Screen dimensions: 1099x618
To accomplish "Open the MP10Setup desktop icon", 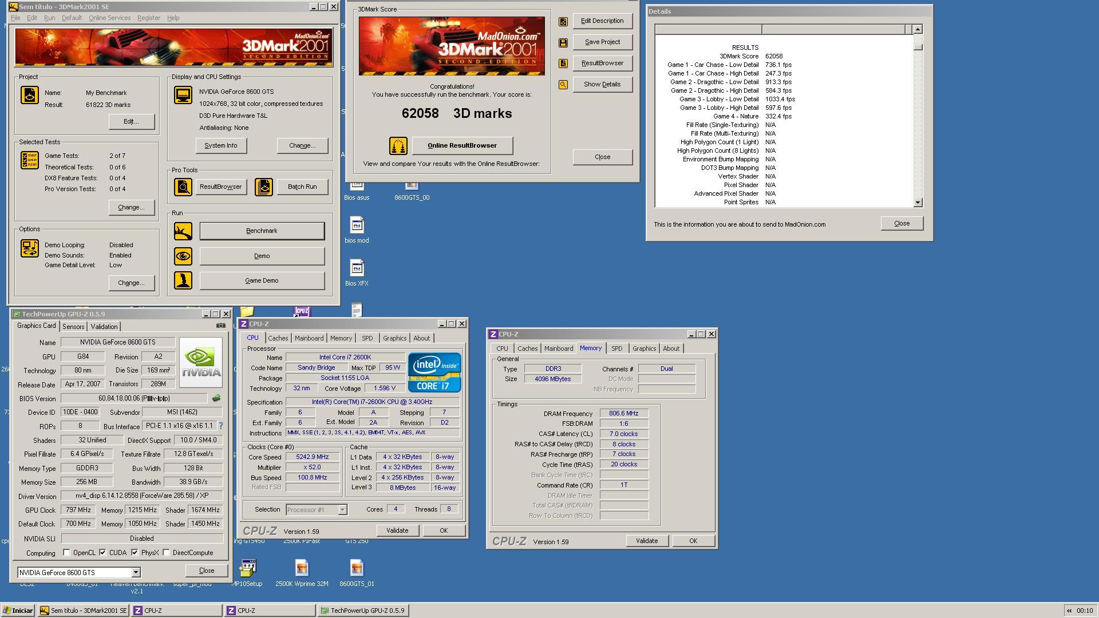I will 247,573.
